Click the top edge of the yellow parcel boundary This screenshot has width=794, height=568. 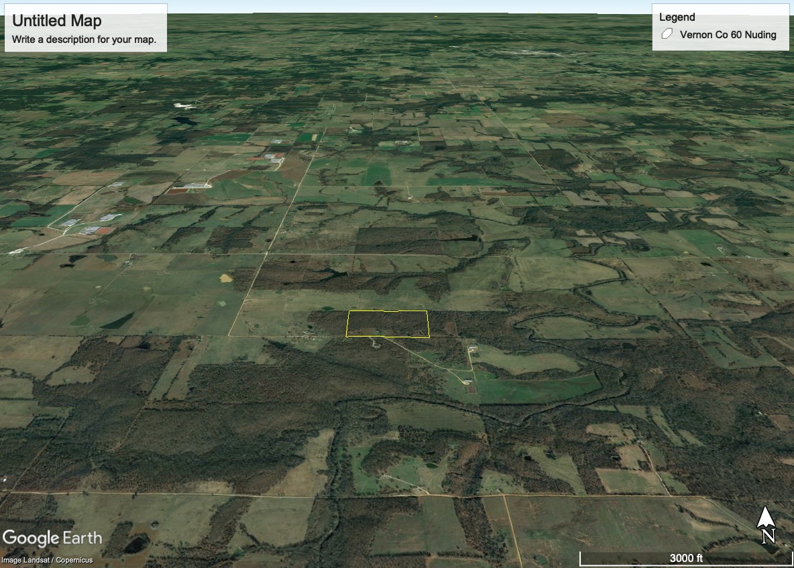[x=388, y=312]
